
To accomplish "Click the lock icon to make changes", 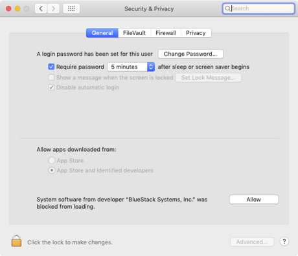I will 16,241.
